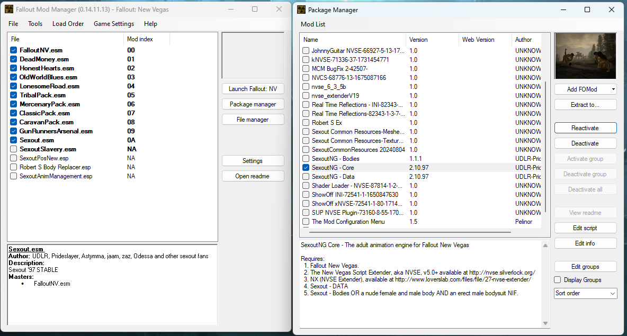Select SexoutCommonResources 20240804 row
The height and width of the screenshot is (336, 627).
[x=420, y=150]
